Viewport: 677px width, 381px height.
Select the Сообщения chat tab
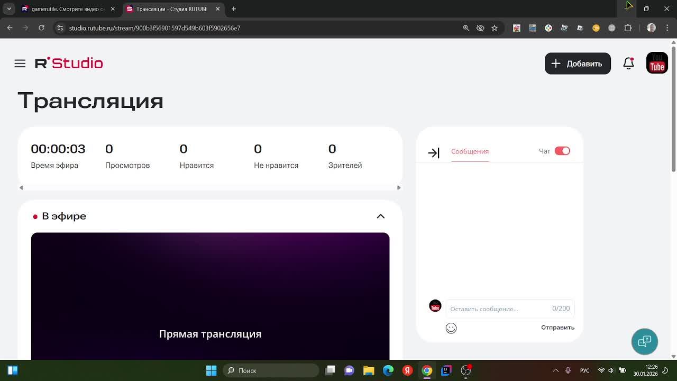click(470, 151)
